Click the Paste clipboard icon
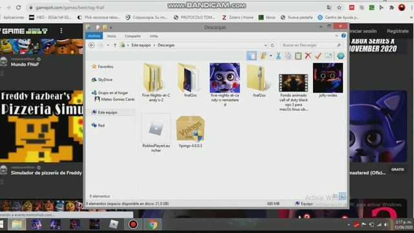 click(298, 56)
